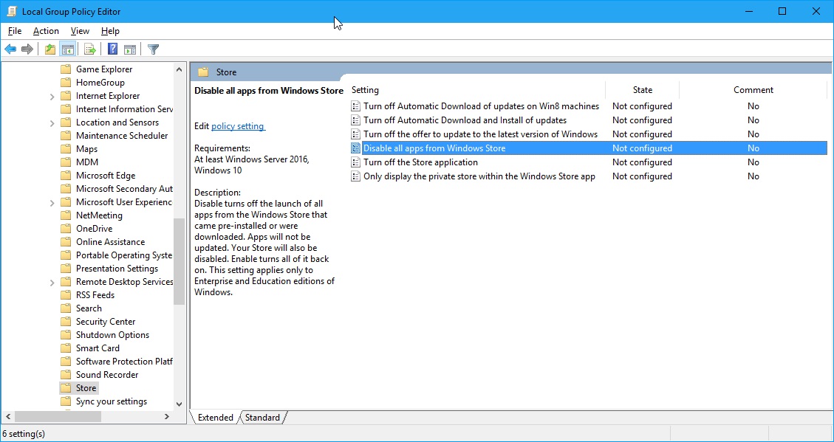Viewport: 834px width, 442px height.
Task: Click the policy setting link
Action: point(238,126)
